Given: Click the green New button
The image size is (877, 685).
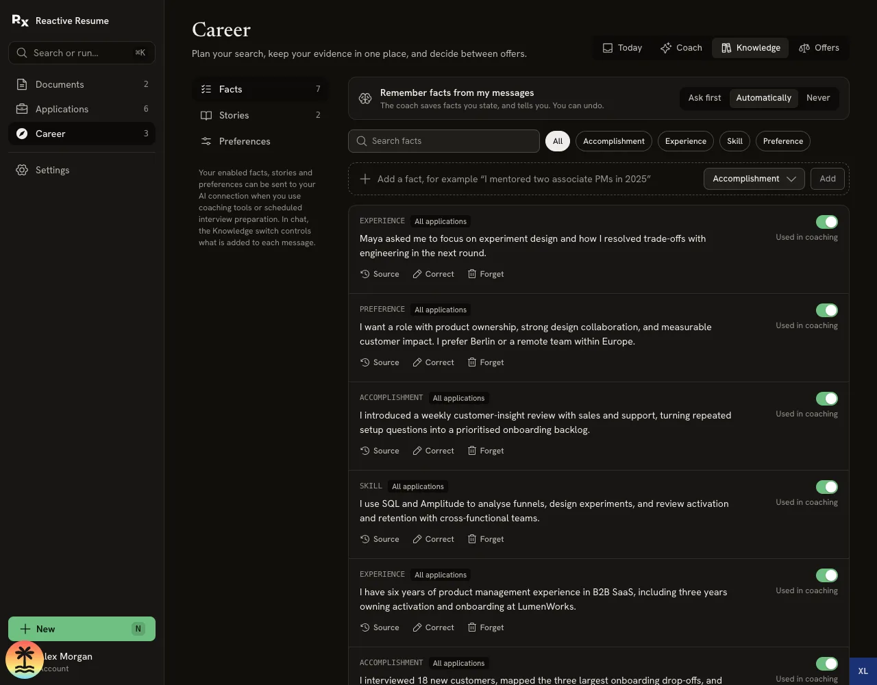Looking at the screenshot, I should click(82, 629).
